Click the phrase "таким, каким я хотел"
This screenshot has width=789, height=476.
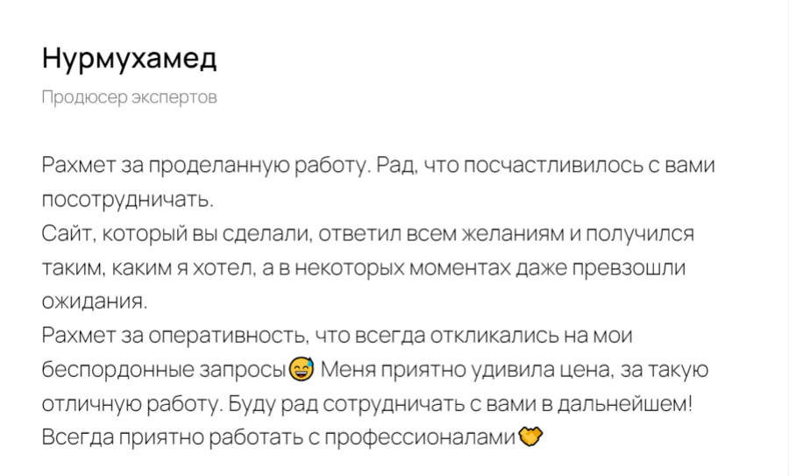147,267
